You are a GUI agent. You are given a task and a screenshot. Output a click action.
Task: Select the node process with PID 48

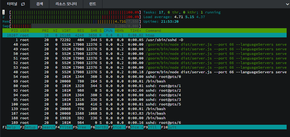[x=144, y=44]
